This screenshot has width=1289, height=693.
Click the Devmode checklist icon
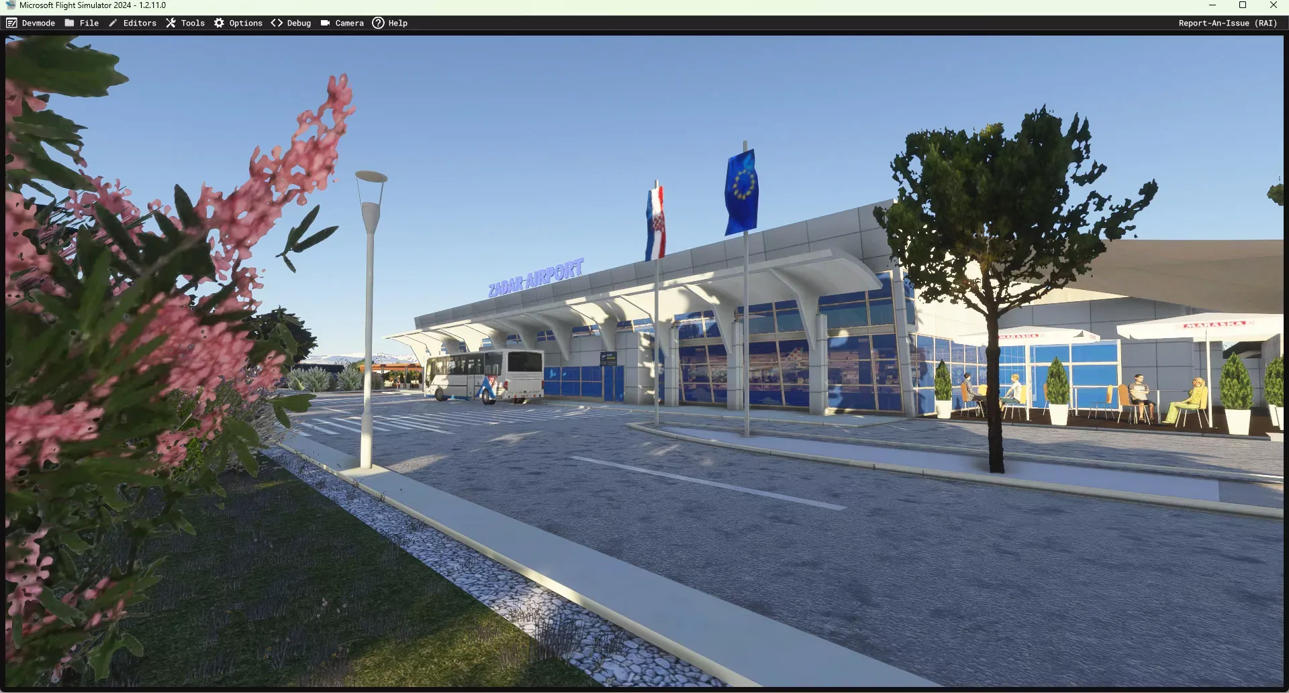[11, 23]
